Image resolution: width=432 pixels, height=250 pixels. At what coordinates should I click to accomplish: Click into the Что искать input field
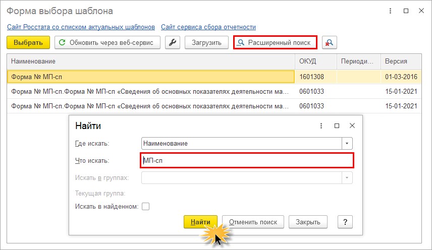247,161
